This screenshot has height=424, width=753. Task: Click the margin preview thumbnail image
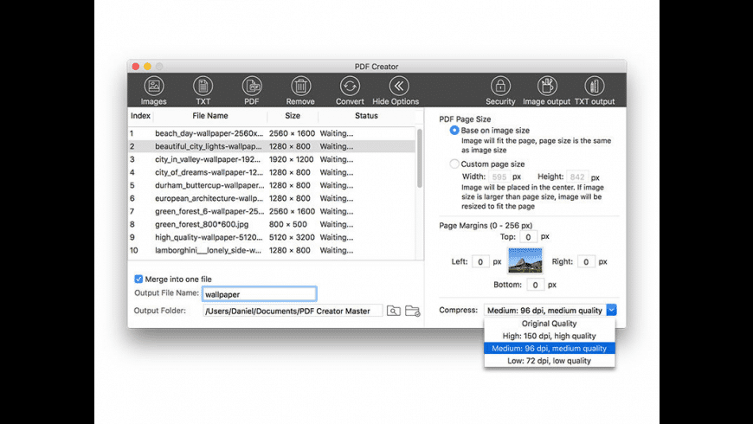[x=525, y=260]
